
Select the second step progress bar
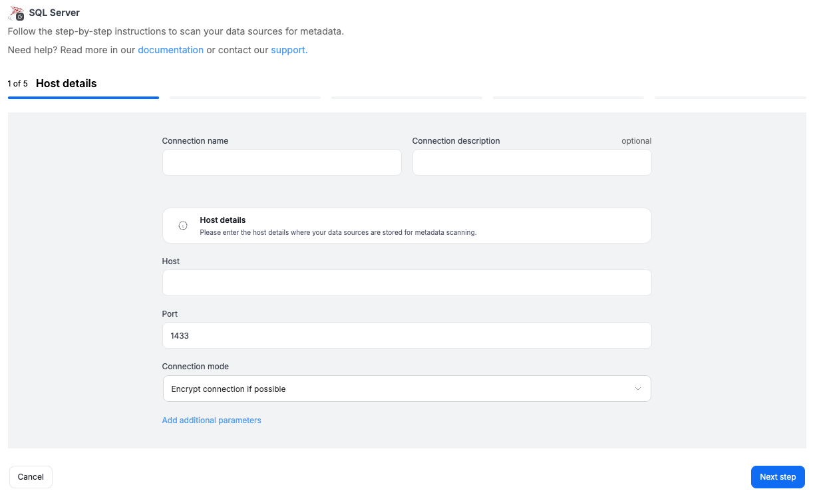(245, 98)
